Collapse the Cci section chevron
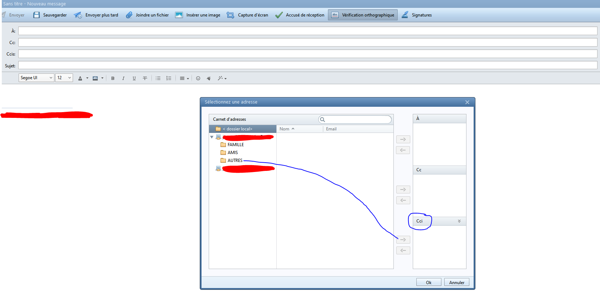This screenshot has width=600, height=297. click(459, 221)
